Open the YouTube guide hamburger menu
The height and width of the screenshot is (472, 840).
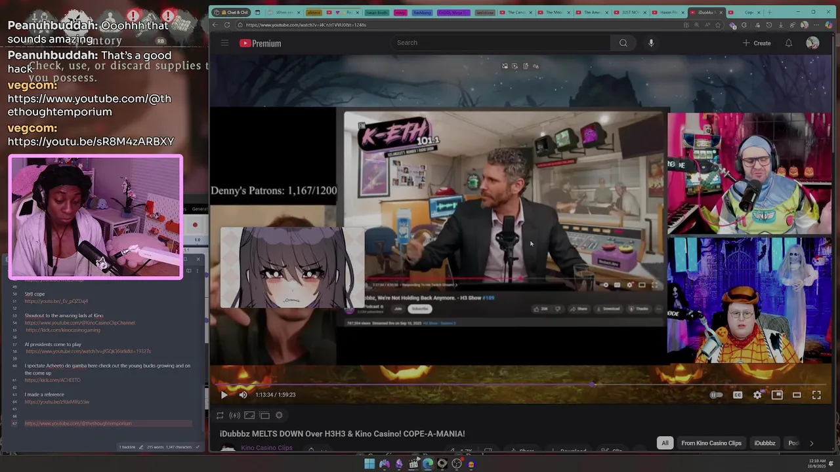click(224, 43)
